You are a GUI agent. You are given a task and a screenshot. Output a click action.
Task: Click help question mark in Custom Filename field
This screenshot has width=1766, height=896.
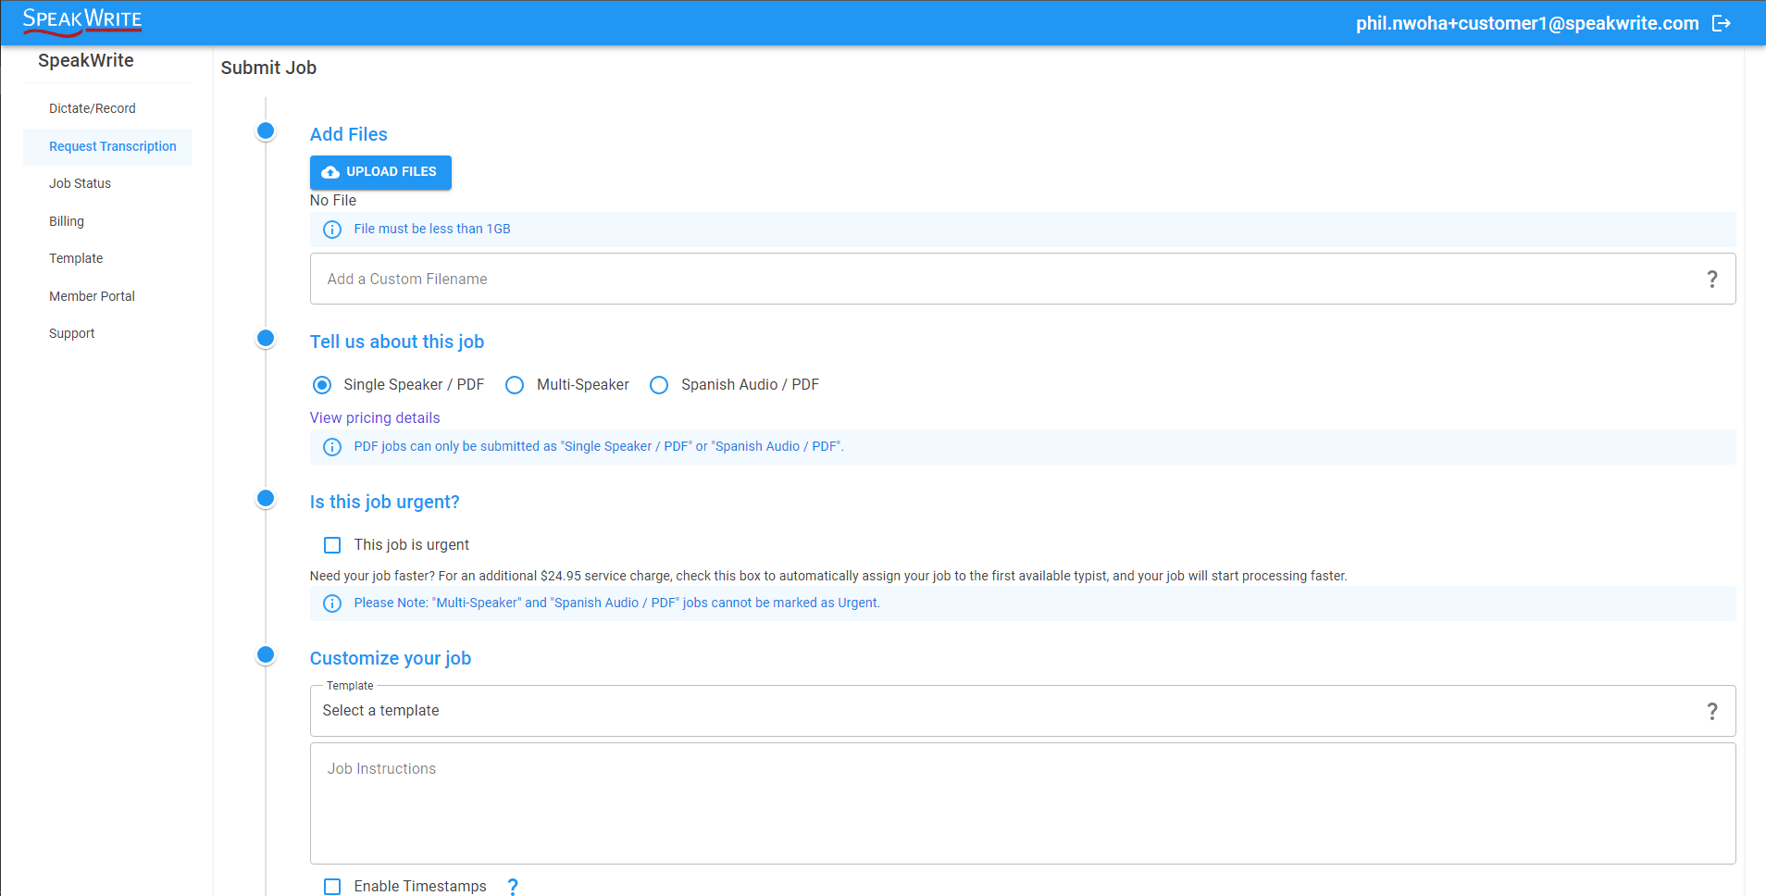pos(1711,279)
